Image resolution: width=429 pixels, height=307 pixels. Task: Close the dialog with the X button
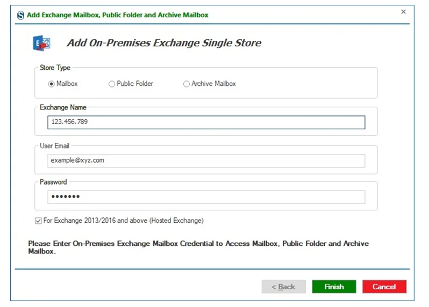[x=403, y=12]
